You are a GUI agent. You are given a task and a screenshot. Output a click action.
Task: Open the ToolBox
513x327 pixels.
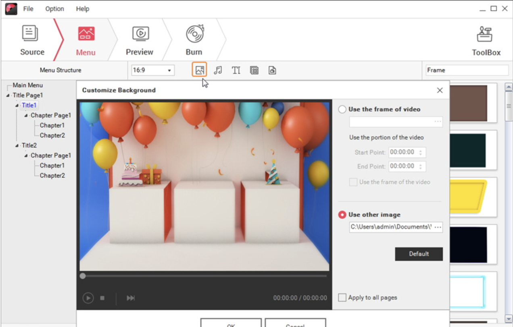click(486, 41)
